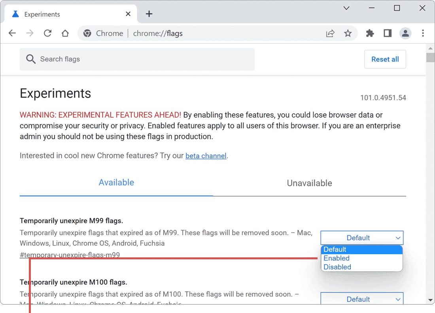
Task: Click the magnifier icon in flags search
Action: [31, 59]
